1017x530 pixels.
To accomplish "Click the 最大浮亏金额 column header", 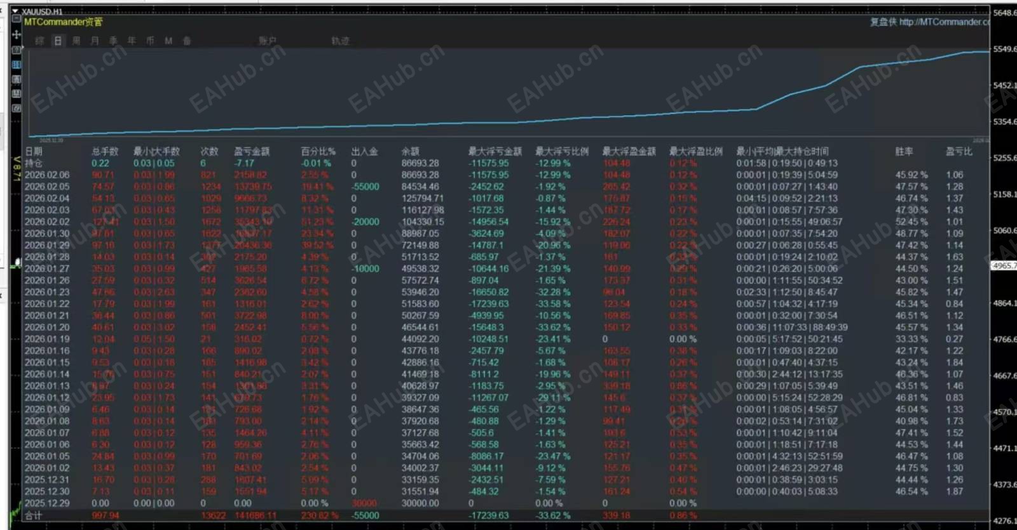I will click(495, 152).
